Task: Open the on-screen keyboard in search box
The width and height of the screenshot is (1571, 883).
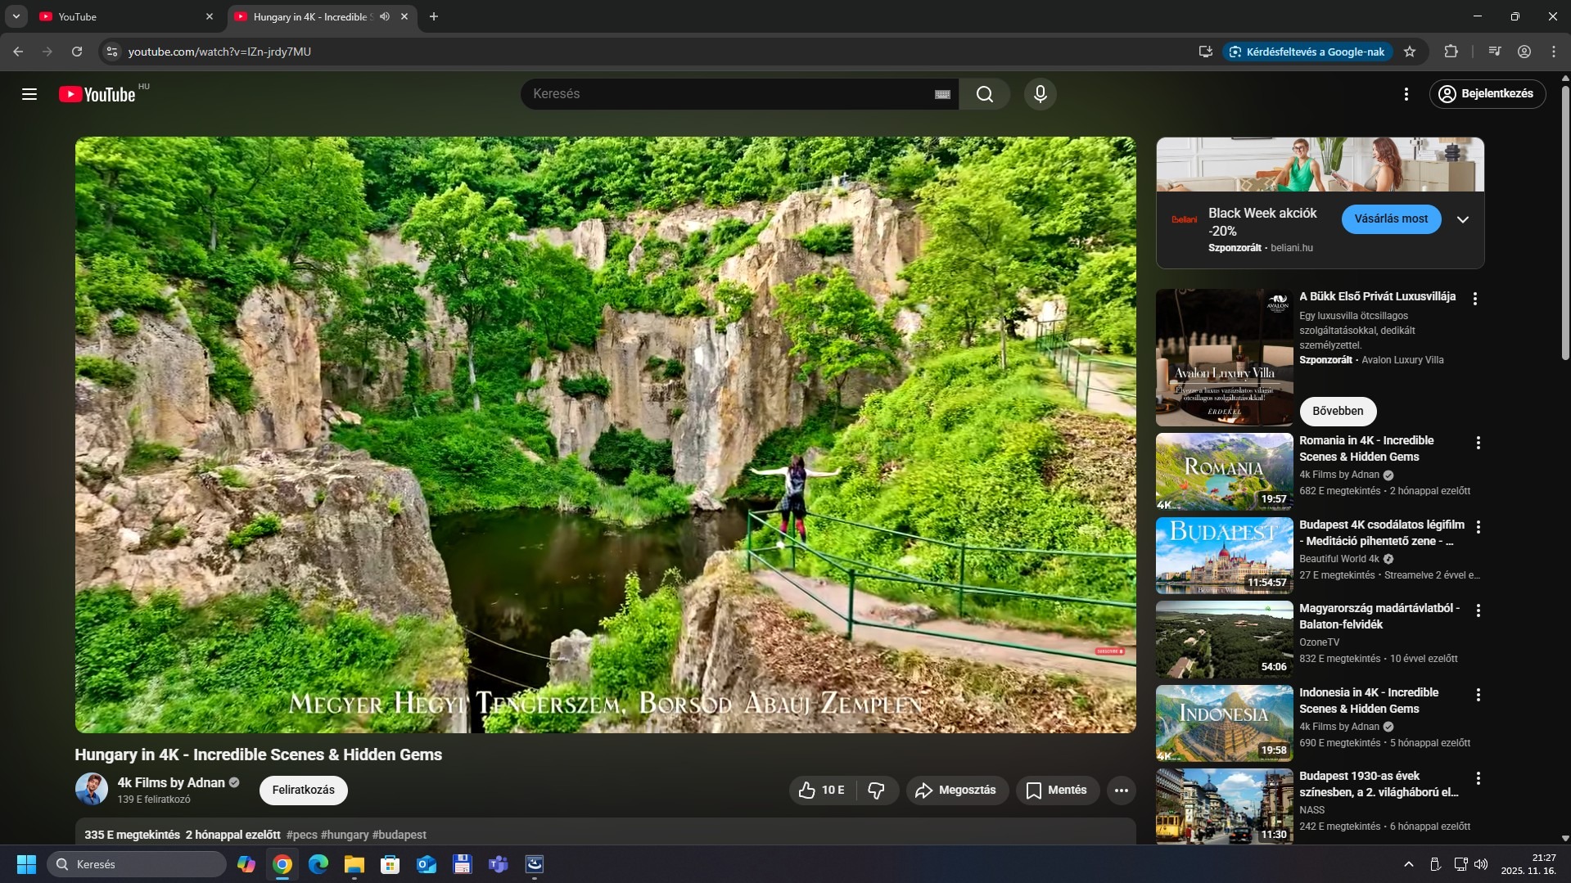Action: pos(942,94)
